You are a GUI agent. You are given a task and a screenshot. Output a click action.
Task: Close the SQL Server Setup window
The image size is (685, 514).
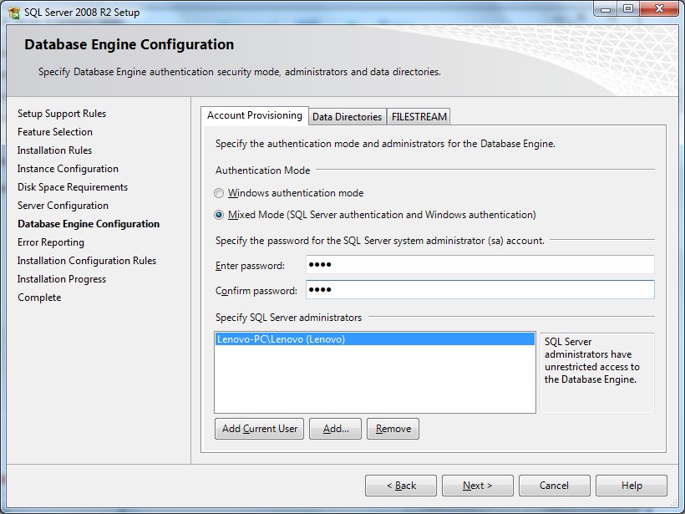660,8
